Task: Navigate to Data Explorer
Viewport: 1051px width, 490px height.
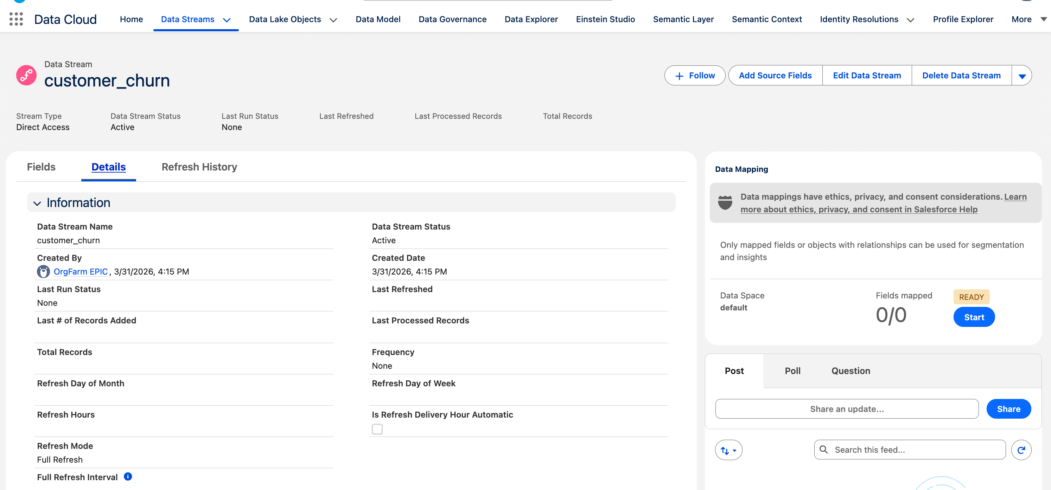Action: tap(531, 19)
